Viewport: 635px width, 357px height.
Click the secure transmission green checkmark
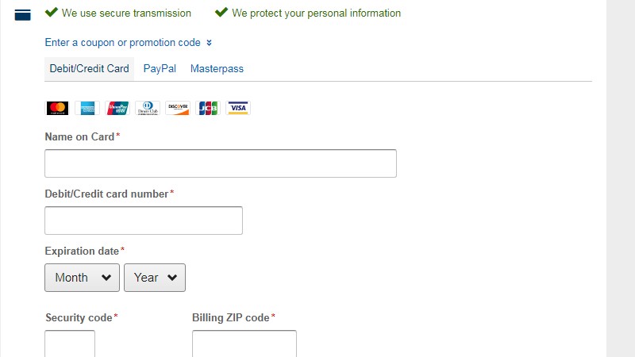click(x=52, y=13)
